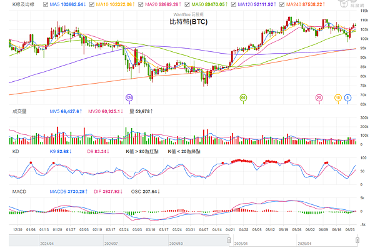This screenshot has width=375, height=248.
Task: Click the MA5 103662.54 value label
Action: coord(67,4)
